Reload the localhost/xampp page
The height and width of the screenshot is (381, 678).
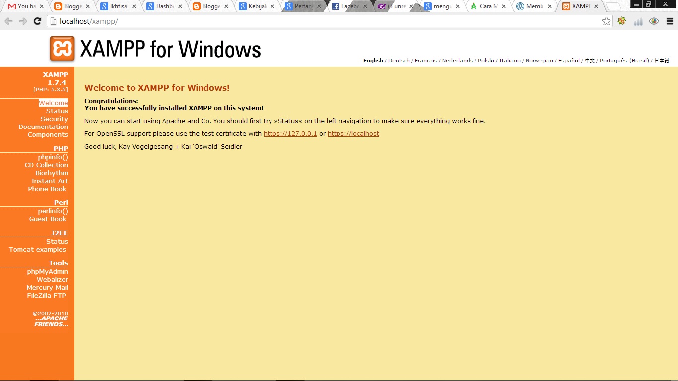point(37,21)
